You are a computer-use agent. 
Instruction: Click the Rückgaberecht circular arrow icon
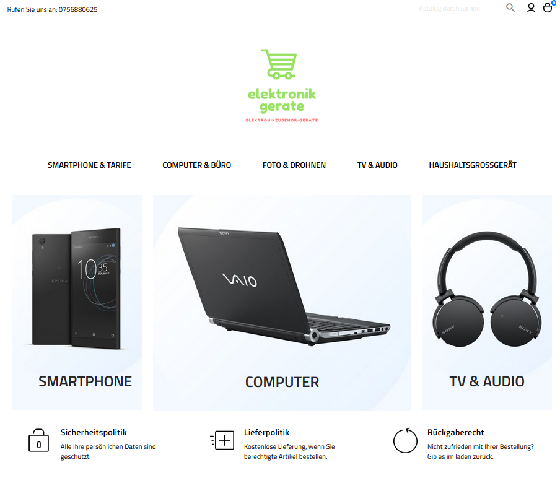pyautogui.click(x=405, y=440)
